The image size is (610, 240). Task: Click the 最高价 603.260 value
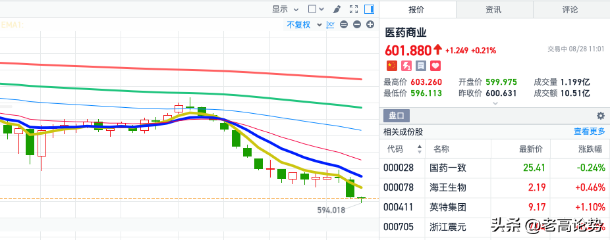coord(426,82)
